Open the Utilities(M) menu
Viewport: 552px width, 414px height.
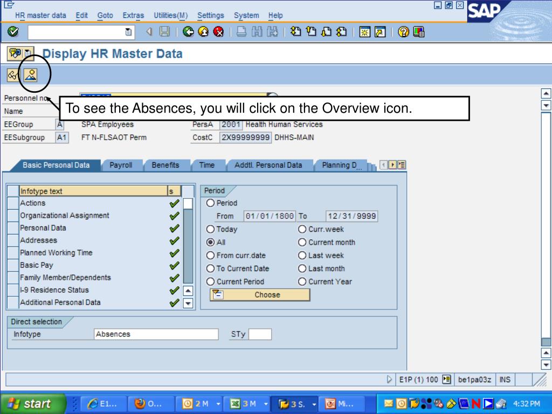[x=171, y=16]
